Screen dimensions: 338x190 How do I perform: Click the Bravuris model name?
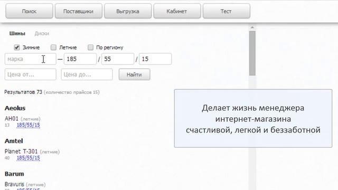tap(14, 184)
